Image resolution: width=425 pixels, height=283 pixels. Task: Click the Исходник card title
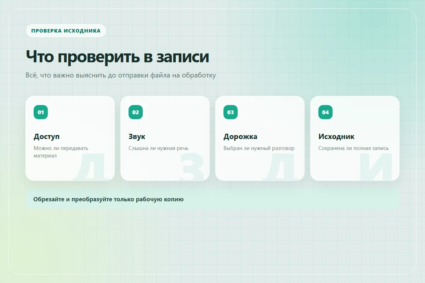pos(336,137)
